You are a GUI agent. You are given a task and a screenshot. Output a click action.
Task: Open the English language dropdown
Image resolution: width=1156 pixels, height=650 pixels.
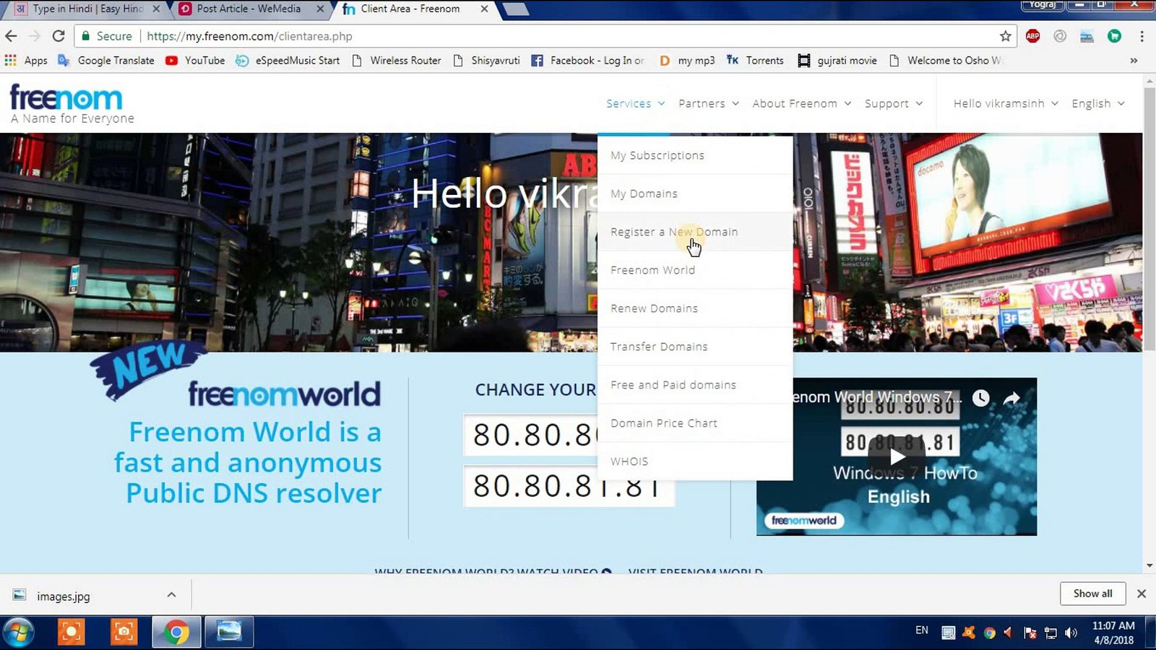click(x=1097, y=103)
